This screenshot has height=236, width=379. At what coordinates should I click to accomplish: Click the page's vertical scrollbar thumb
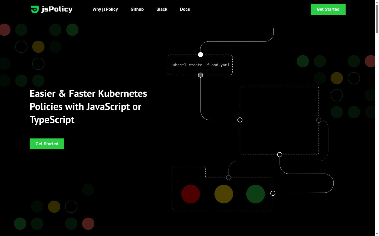point(377,18)
